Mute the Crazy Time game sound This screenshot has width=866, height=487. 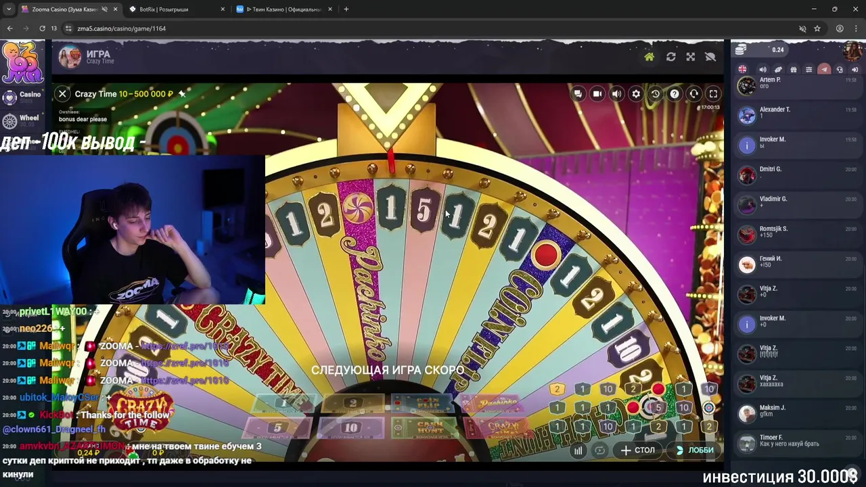616,94
